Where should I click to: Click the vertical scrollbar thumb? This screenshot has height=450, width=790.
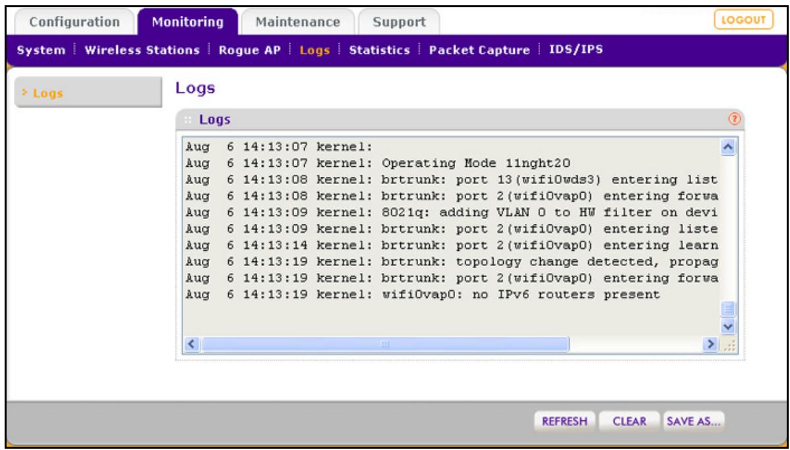[x=729, y=309]
